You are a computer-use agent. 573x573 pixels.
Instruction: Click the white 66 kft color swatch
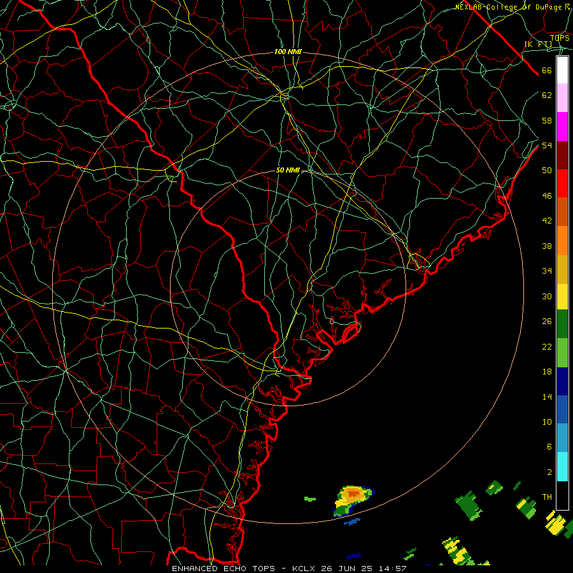pos(562,70)
